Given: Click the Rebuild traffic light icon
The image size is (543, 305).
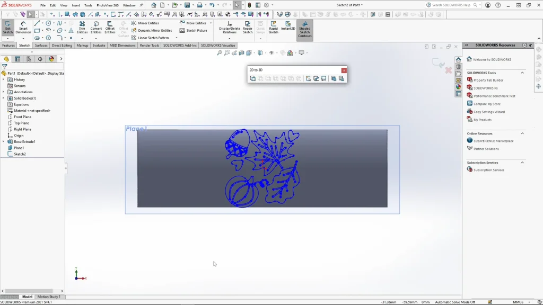Looking at the screenshot, I should 249,5.
